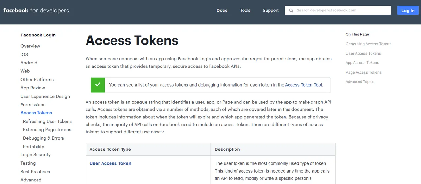Open Advanced in the sidebar
The image size is (421, 184).
(x=31, y=180)
